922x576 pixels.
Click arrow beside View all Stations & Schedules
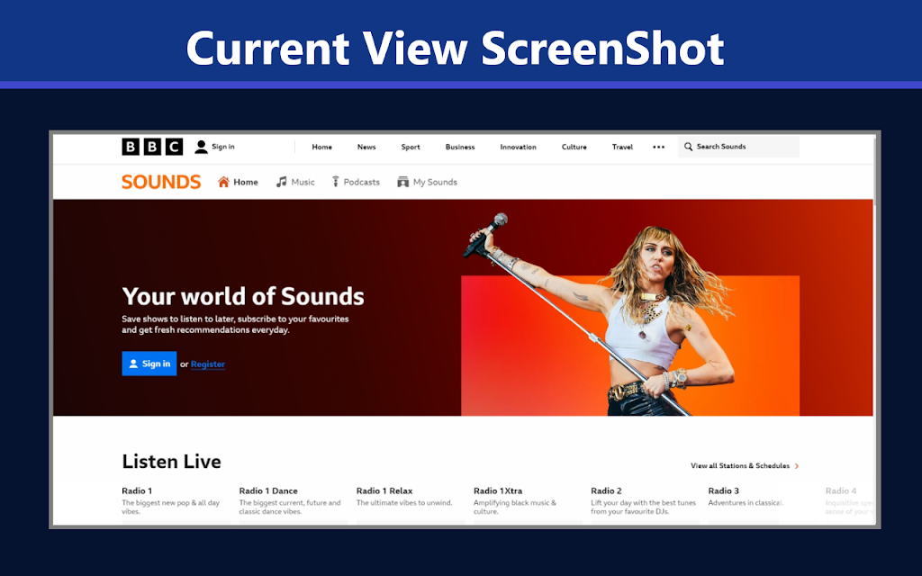pos(797,466)
